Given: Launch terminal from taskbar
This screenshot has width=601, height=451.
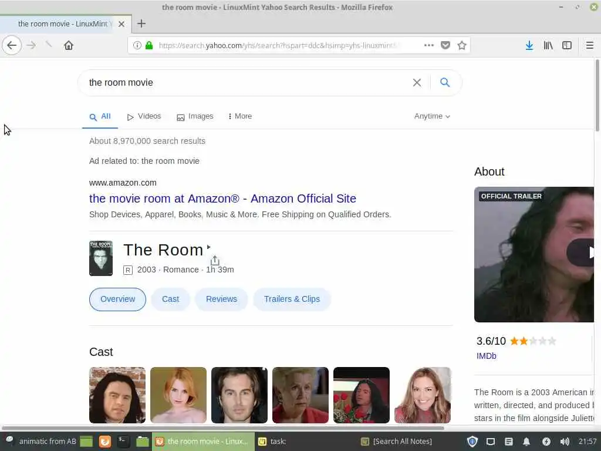Looking at the screenshot, I should pos(123,442).
